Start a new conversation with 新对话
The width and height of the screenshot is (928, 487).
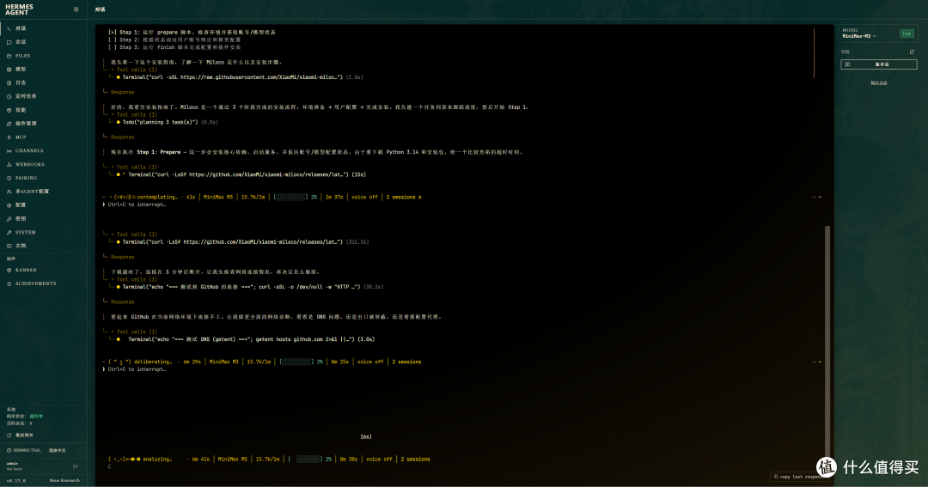(879, 64)
